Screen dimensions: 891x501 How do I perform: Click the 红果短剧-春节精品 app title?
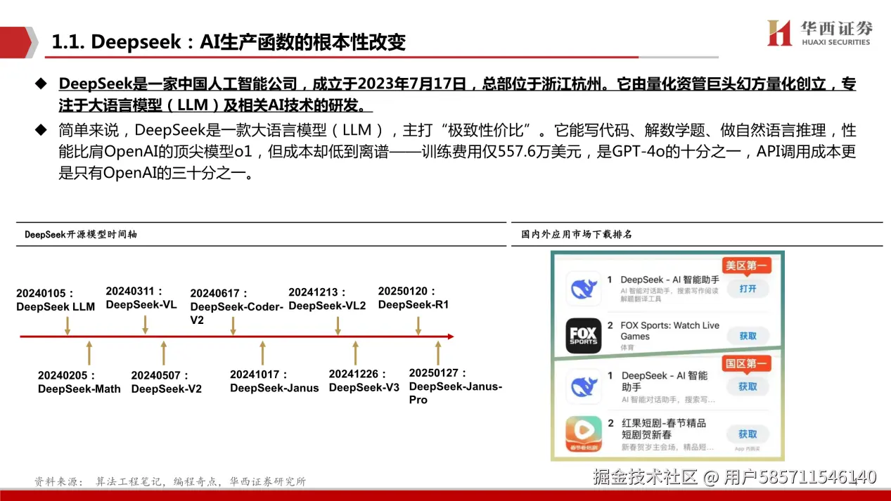point(663,429)
